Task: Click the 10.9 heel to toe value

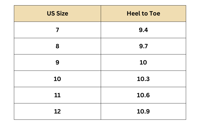Action: click(143, 111)
